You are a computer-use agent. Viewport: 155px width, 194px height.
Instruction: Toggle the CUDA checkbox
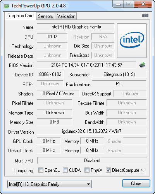[x=65, y=170]
